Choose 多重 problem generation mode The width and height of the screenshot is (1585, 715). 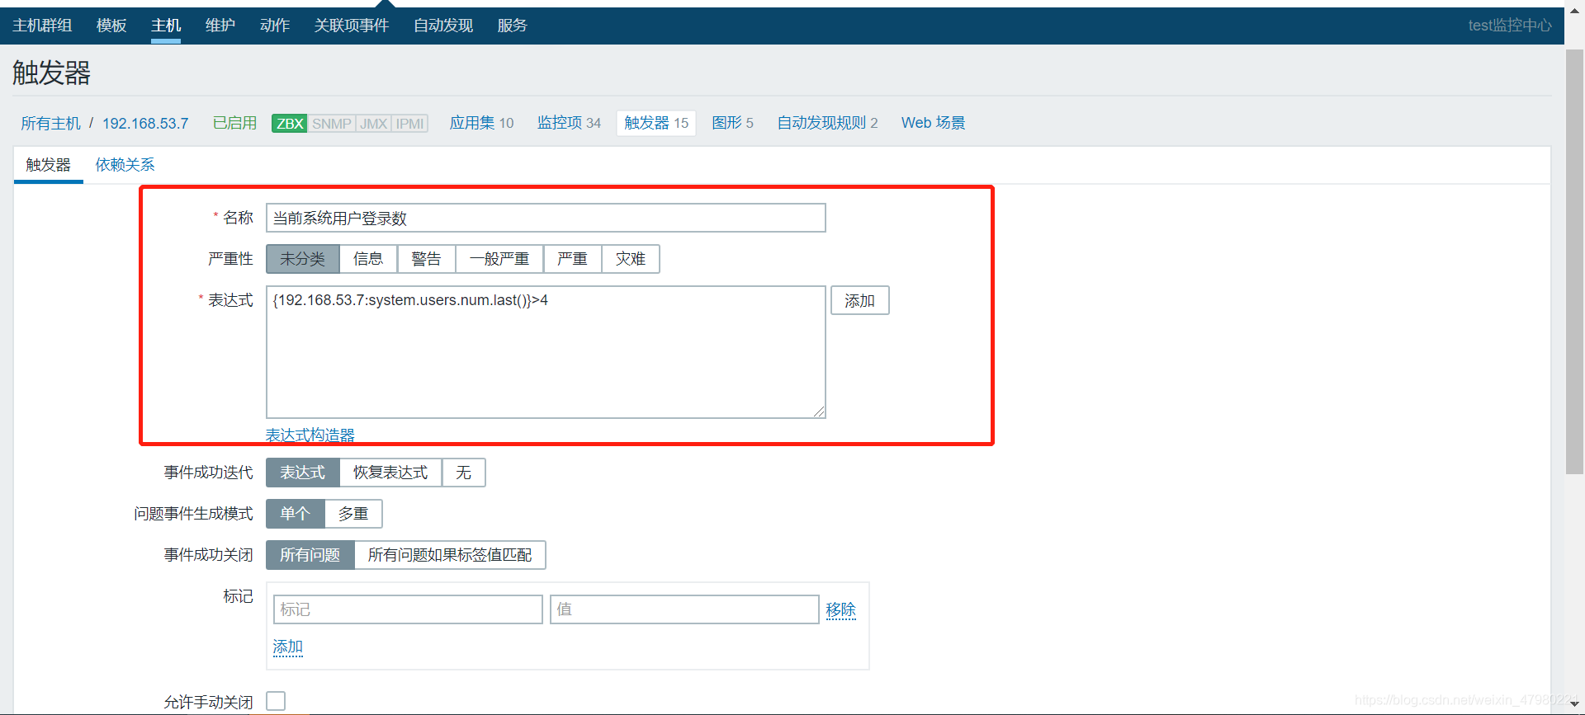tap(353, 514)
